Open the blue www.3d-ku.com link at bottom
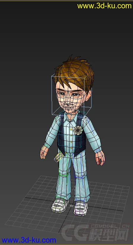This screenshot has height=245, width=133. 29,240
